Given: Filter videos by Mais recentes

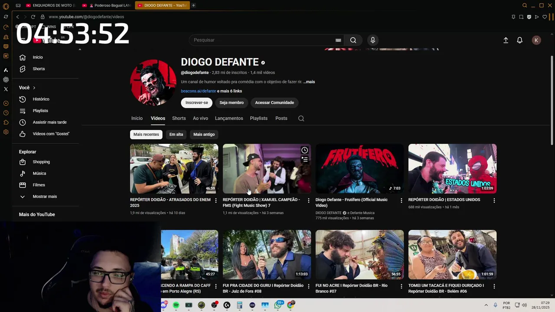Looking at the screenshot, I should click(x=146, y=134).
